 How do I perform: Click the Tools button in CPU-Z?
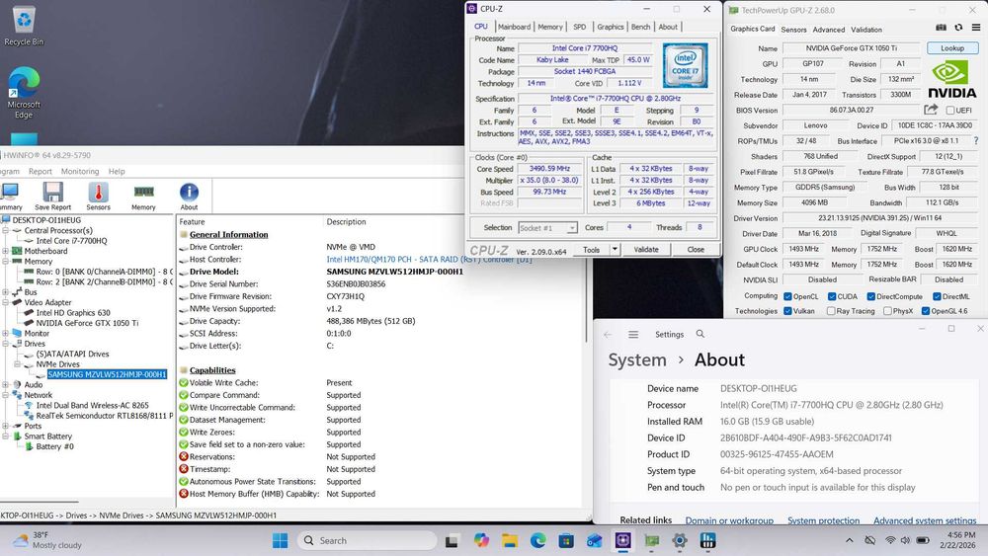click(591, 249)
